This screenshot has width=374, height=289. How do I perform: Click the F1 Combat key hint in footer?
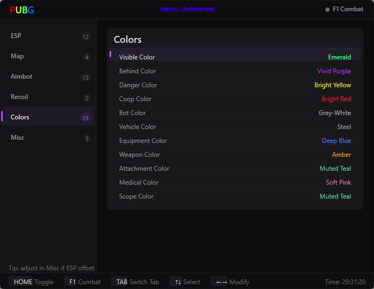pyautogui.click(x=85, y=282)
